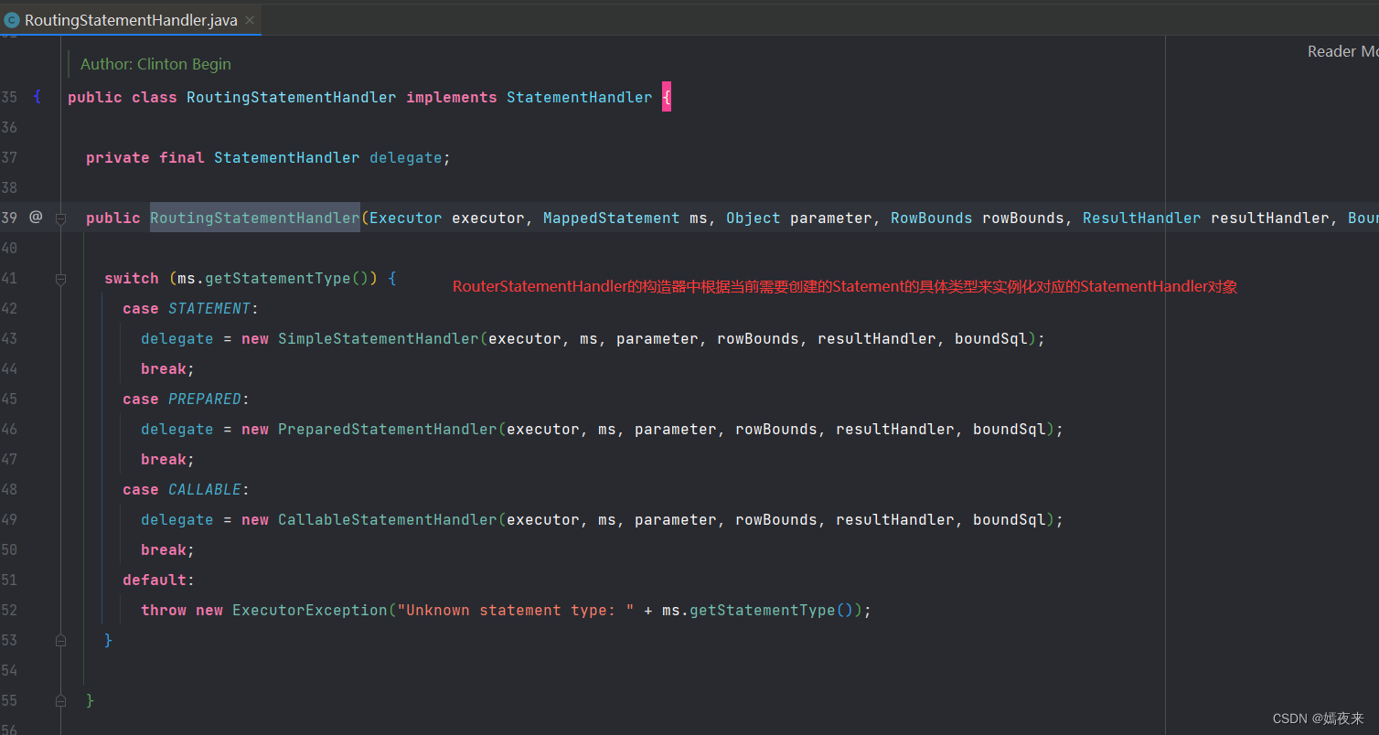Collapse the switch block fold marker, line 41
This screenshot has height=735, width=1379.
(60, 279)
